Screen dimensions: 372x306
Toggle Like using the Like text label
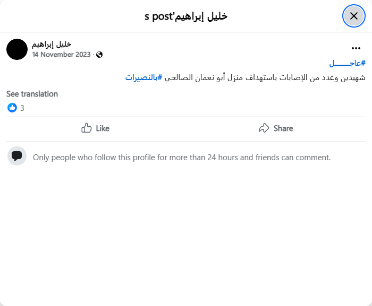tap(103, 128)
